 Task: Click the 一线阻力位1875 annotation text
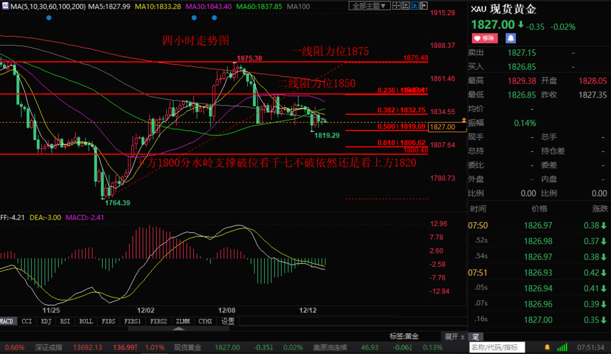(330, 51)
